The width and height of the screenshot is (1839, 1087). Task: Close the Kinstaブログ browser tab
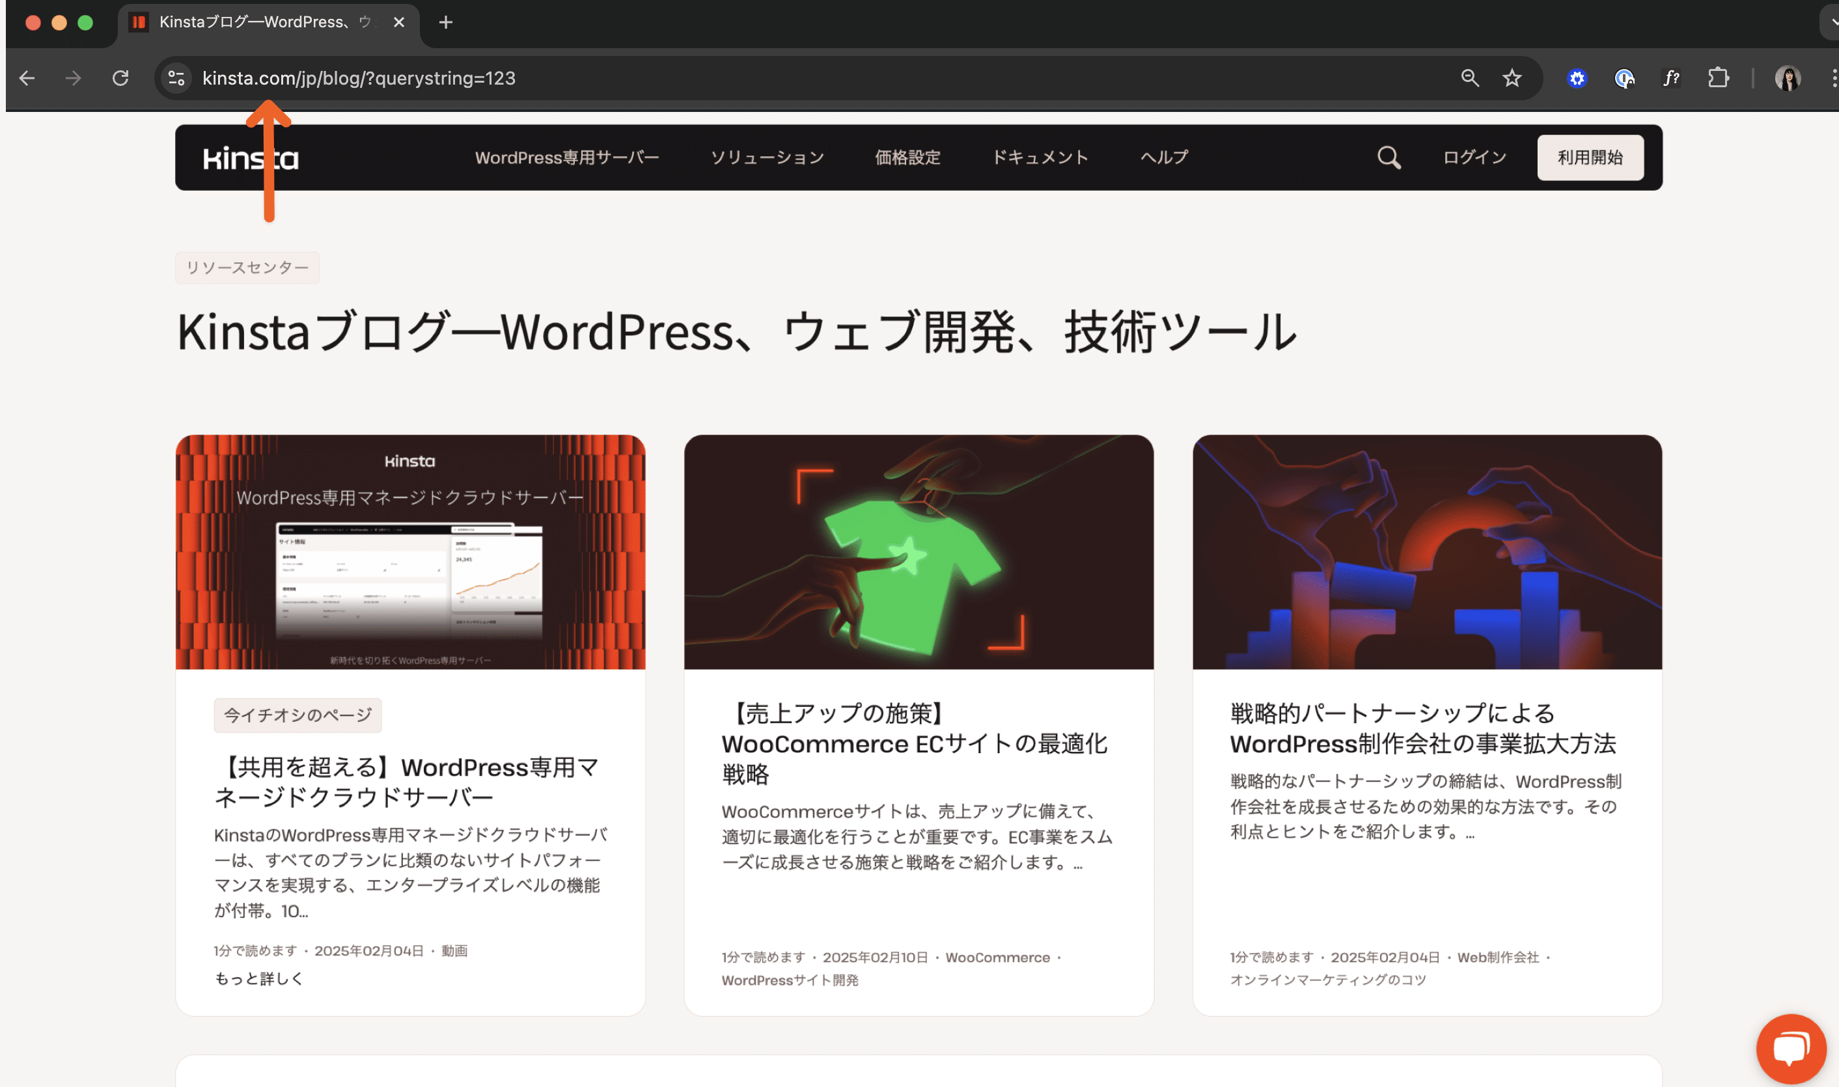399,23
